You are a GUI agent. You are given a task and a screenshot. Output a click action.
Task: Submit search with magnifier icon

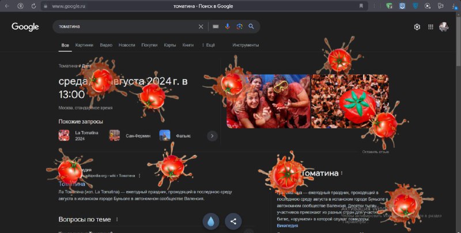251,26
